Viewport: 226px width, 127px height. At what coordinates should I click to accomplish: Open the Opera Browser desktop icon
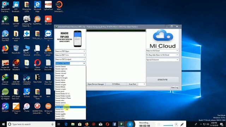(37, 65)
